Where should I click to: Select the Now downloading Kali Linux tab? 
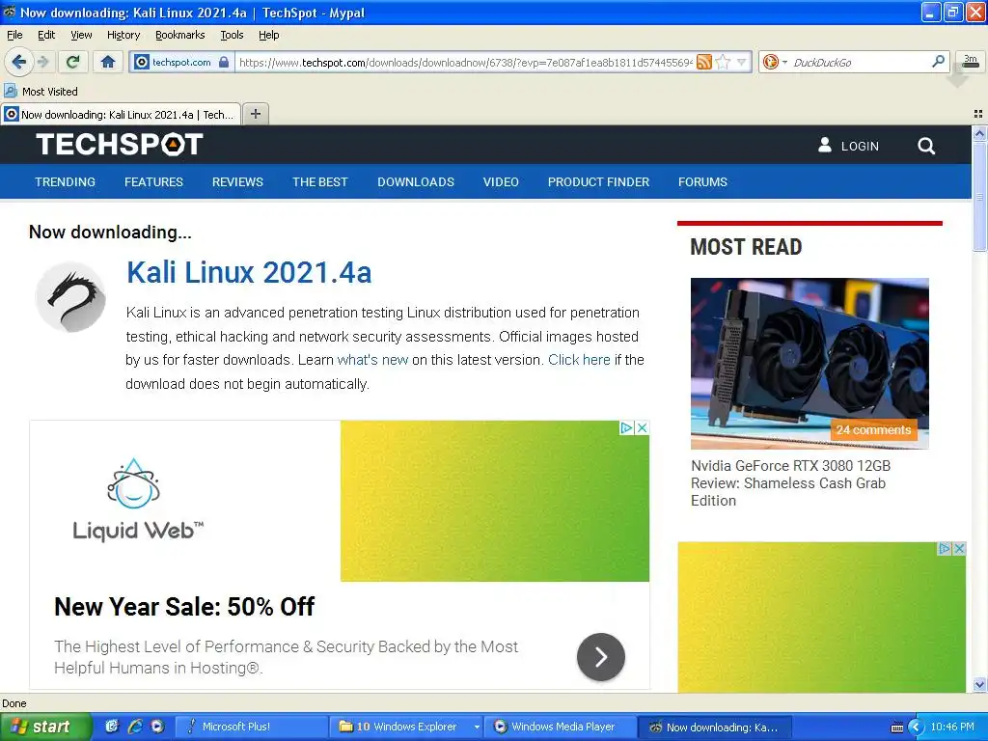(x=121, y=115)
